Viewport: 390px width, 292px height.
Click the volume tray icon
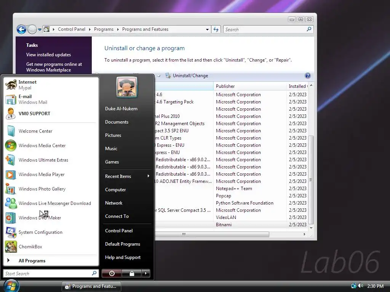pyautogui.click(x=361, y=286)
